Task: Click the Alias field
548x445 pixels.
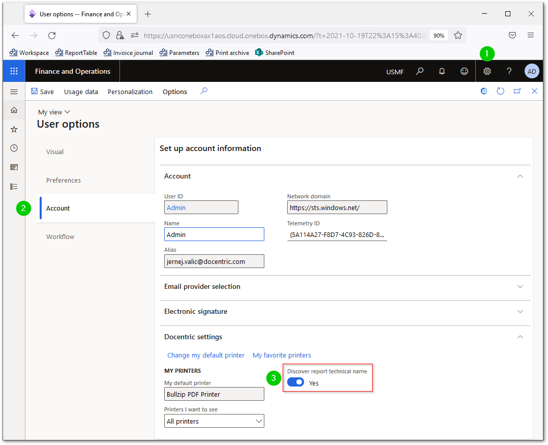Action: (x=214, y=261)
